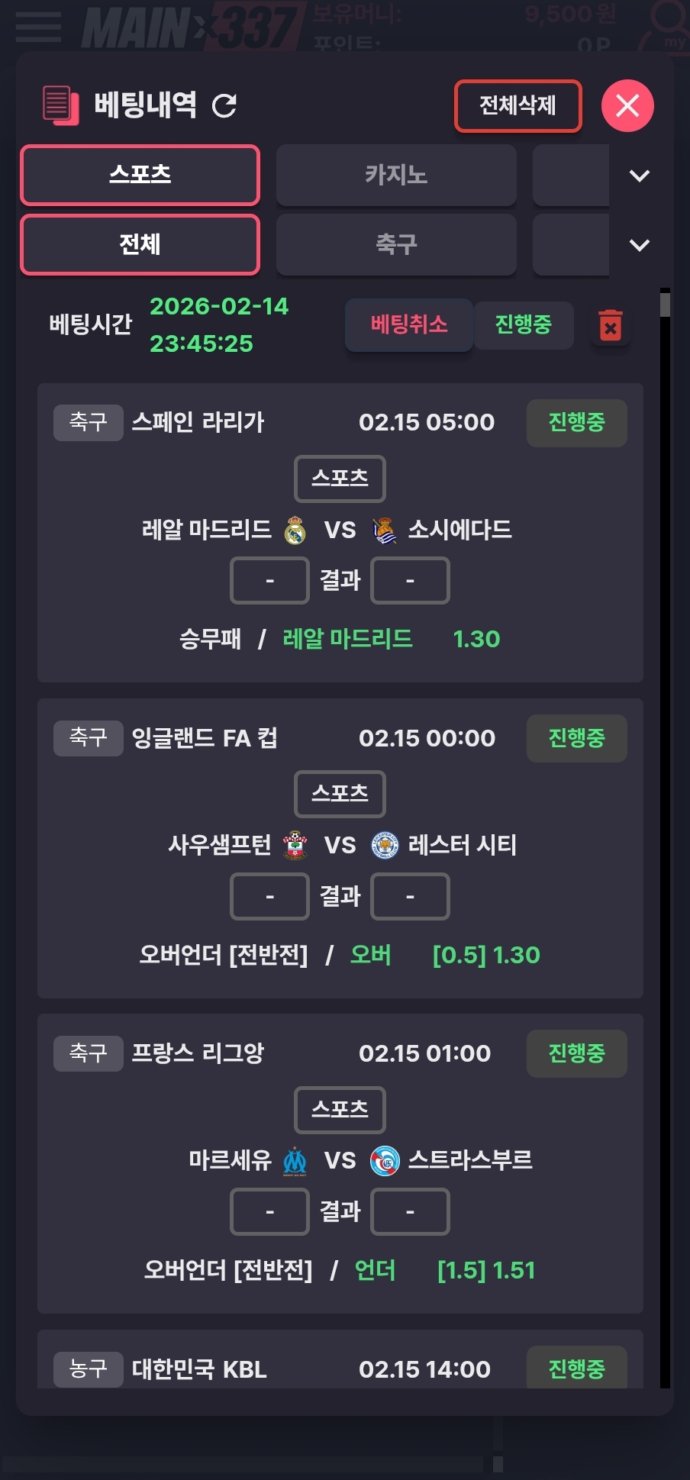Image resolution: width=690 pixels, height=1480 pixels.
Task: Click the Real Sociedad team crest
Action: point(385,530)
